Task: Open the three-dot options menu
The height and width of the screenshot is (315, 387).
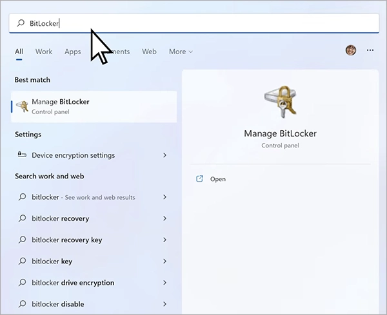Action: [x=370, y=50]
